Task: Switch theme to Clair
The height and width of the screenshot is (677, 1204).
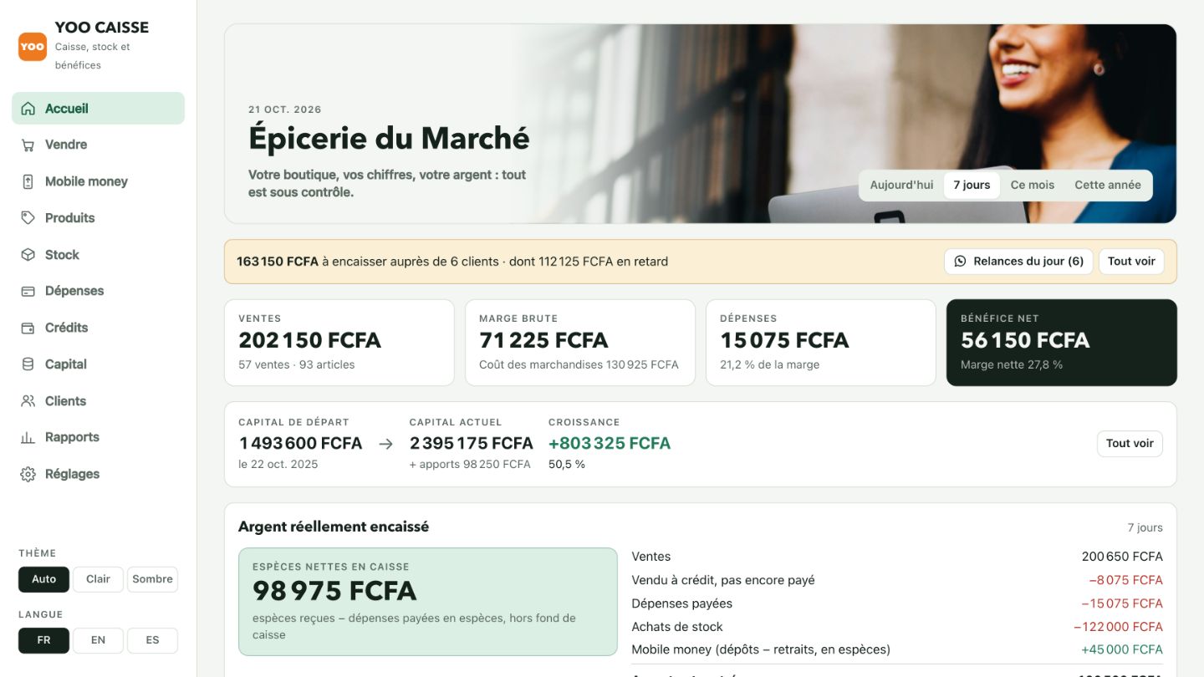Action: point(98,579)
